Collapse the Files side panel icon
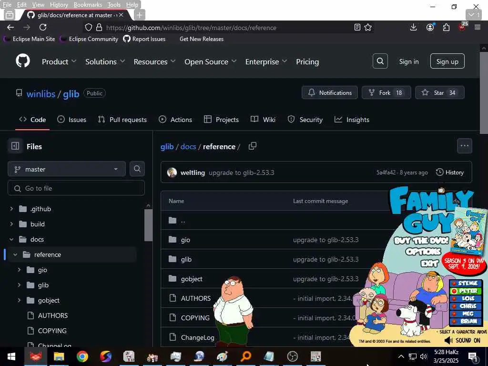Viewport: 488px width, 366px height. point(15,146)
